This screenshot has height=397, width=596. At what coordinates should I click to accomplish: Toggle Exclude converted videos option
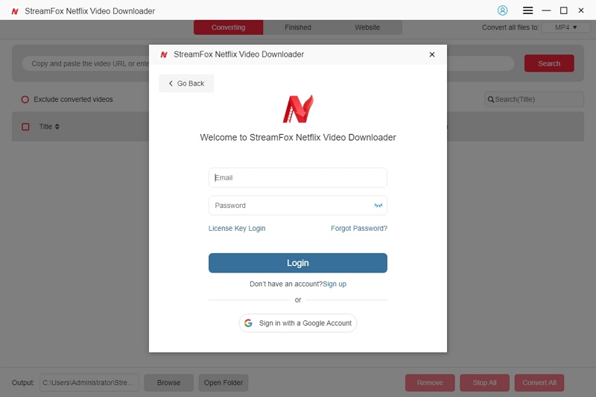pyautogui.click(x=25, y=100)
